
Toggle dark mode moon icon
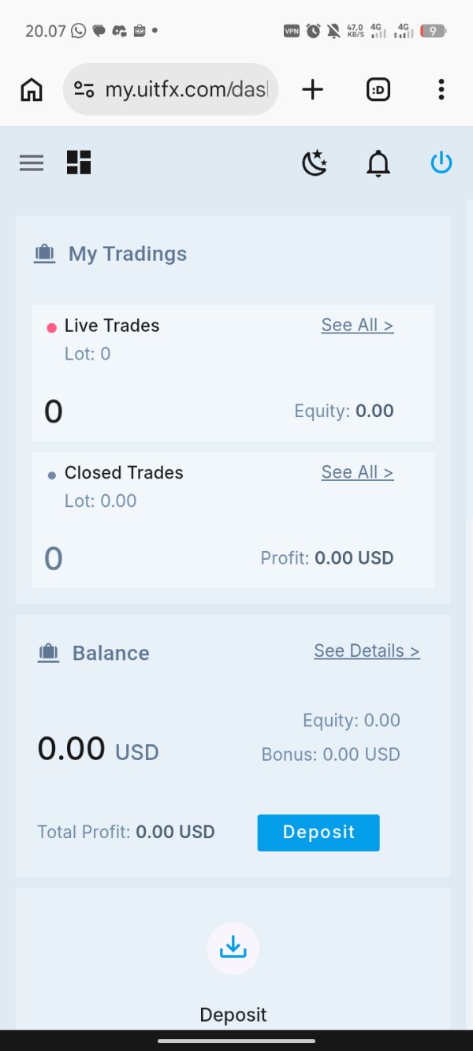(315, 163)
